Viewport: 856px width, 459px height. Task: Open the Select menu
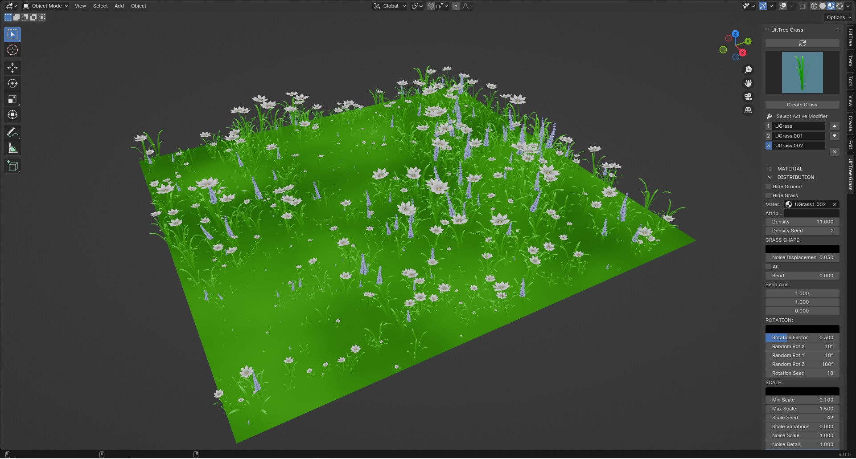click(100, 6)
